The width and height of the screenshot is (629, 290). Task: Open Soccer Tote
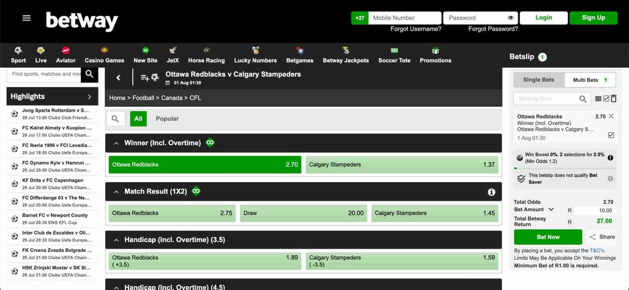click(x=395, y=55)
